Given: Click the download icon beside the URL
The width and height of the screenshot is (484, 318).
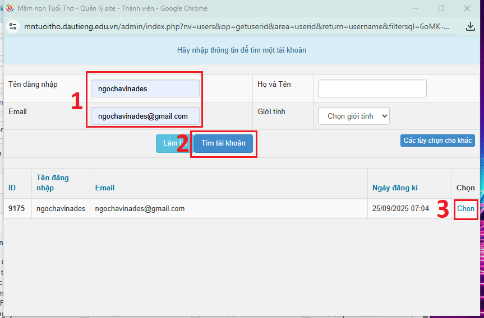Looking at the screenshot, I should click(470, 26).
